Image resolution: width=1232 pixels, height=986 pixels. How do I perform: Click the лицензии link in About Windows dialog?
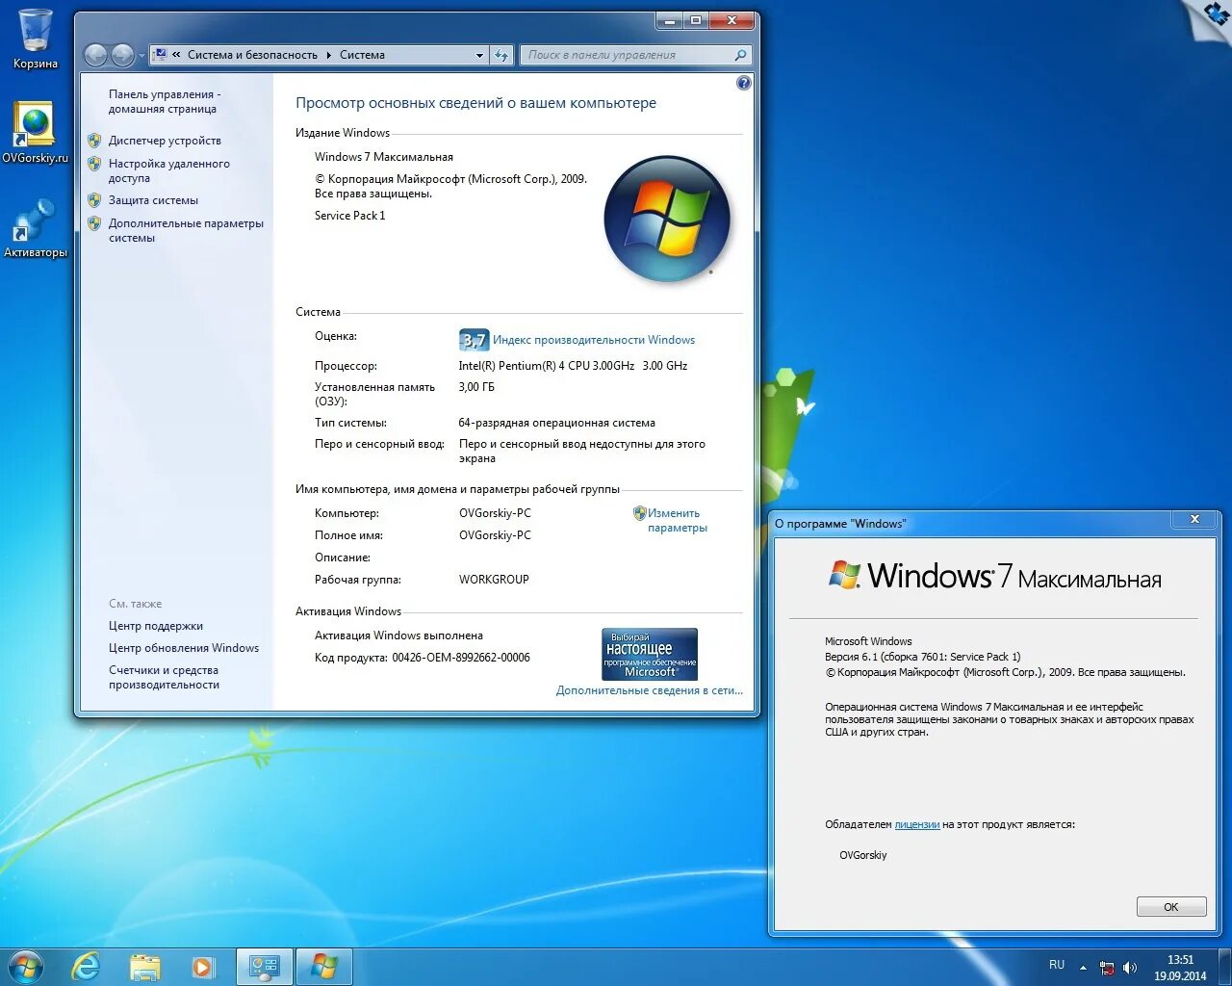pyautogui.click(x=917, y=824)
